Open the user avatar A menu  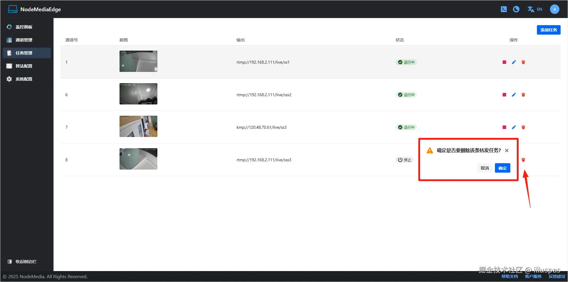click(x=554, y=9)
